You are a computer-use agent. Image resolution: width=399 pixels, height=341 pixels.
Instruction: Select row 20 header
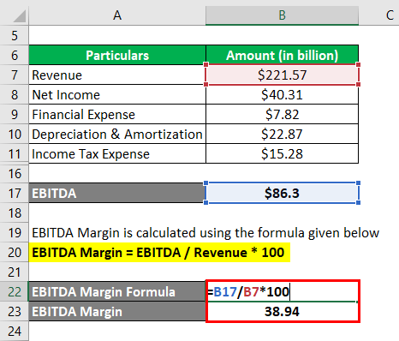pos(15,252)
